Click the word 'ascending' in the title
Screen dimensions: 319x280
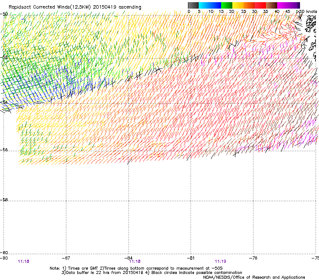coord(130,7)
